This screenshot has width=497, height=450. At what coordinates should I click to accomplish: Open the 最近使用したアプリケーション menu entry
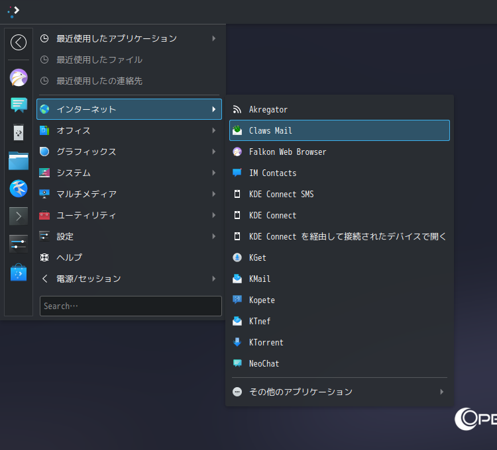129,38
